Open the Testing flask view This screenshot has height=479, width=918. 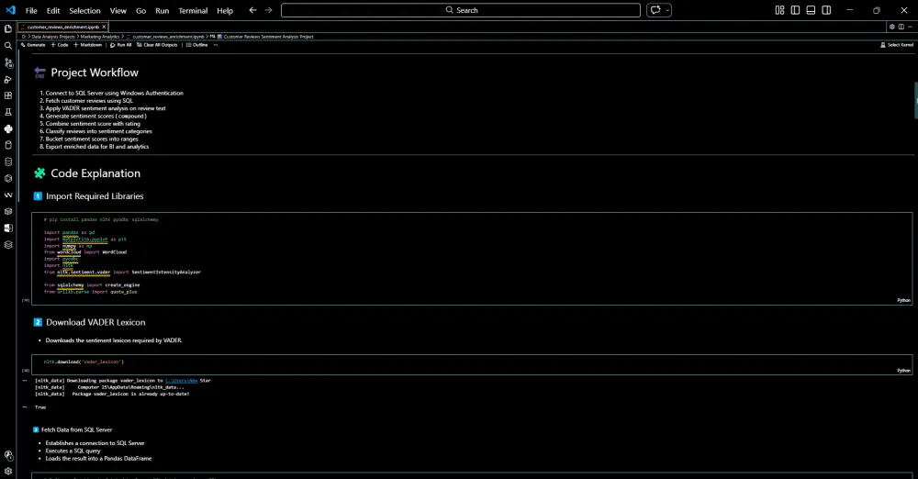(x=8, y=112)
